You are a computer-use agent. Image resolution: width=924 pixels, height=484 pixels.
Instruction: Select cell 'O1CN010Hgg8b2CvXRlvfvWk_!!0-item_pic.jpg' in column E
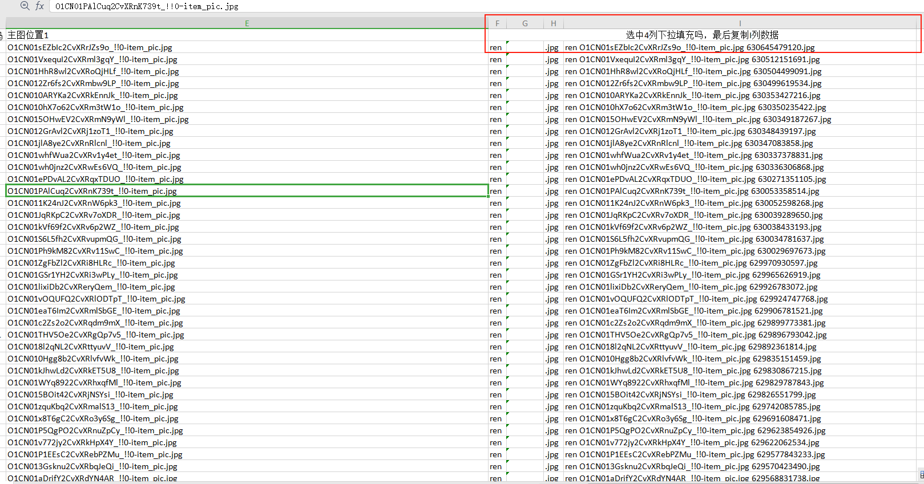coord(247,359)
